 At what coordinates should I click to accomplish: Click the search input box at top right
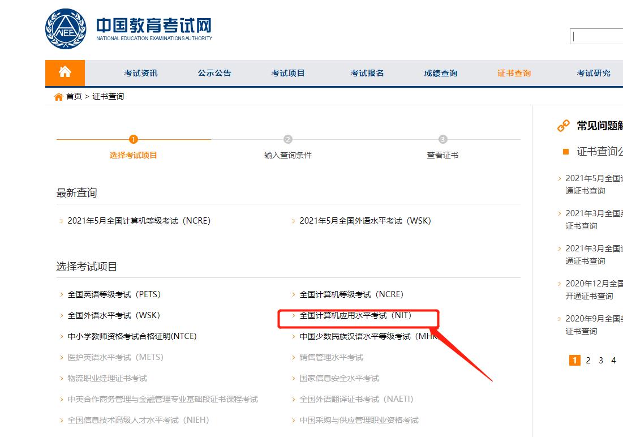[x=597, y=36]
